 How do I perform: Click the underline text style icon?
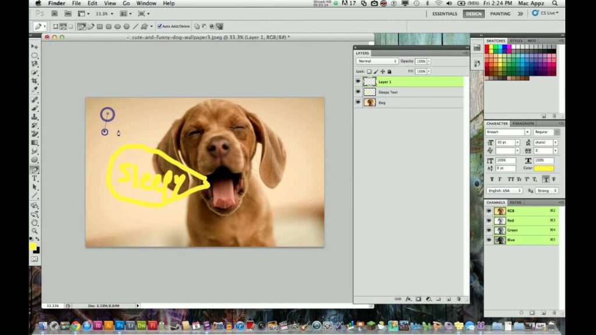click(546, 179)
